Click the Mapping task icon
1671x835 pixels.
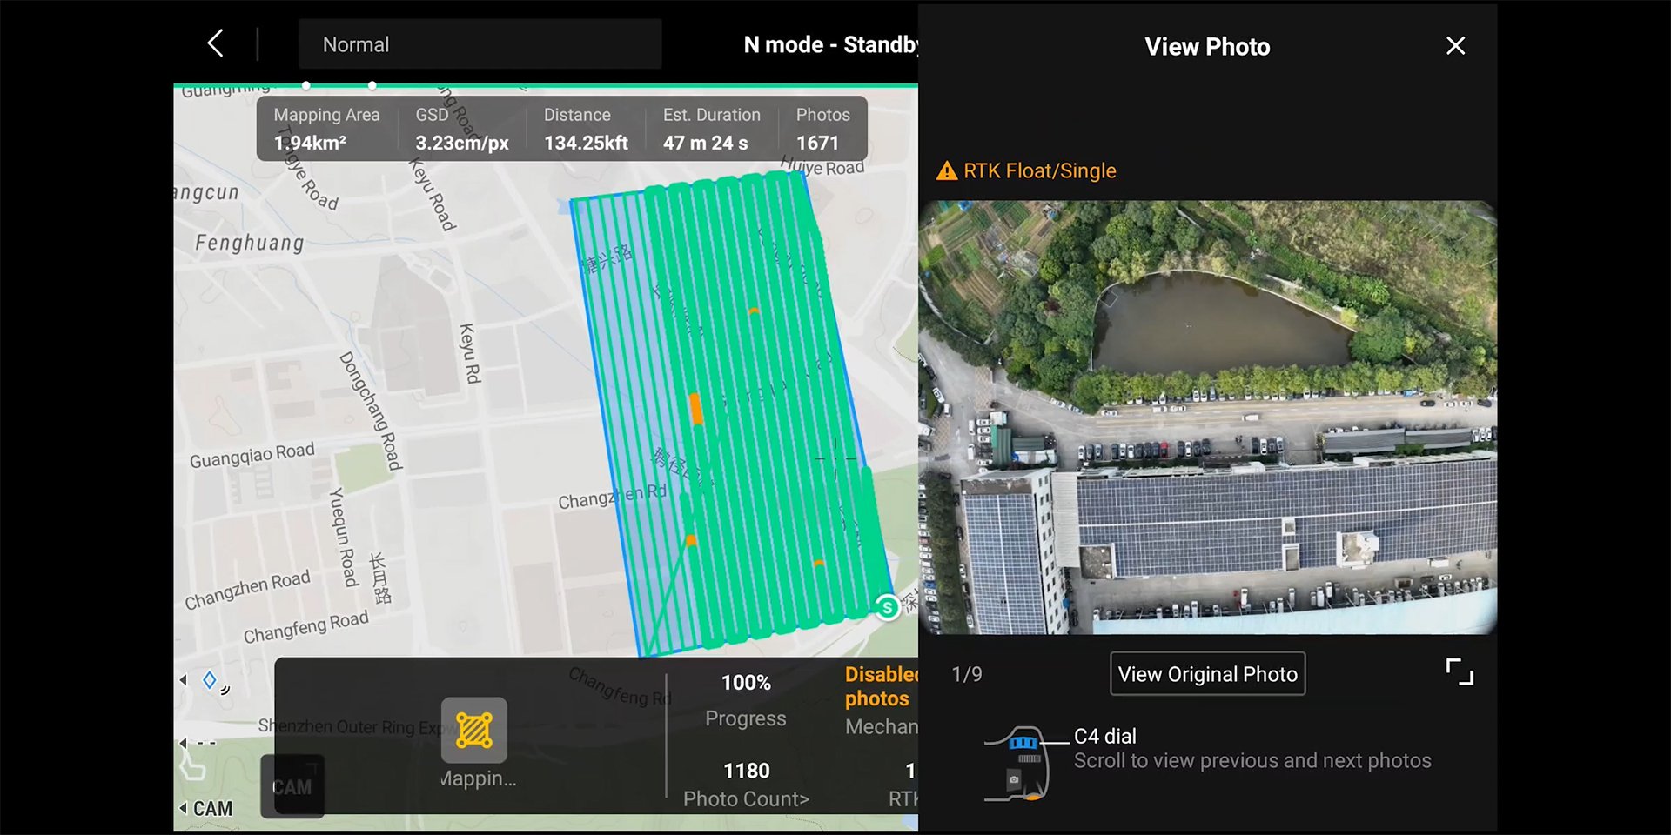474,731
